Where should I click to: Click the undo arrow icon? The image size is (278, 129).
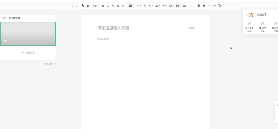72,6
